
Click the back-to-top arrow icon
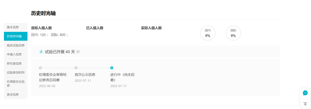pyautogui.click(x=305, y=104)
